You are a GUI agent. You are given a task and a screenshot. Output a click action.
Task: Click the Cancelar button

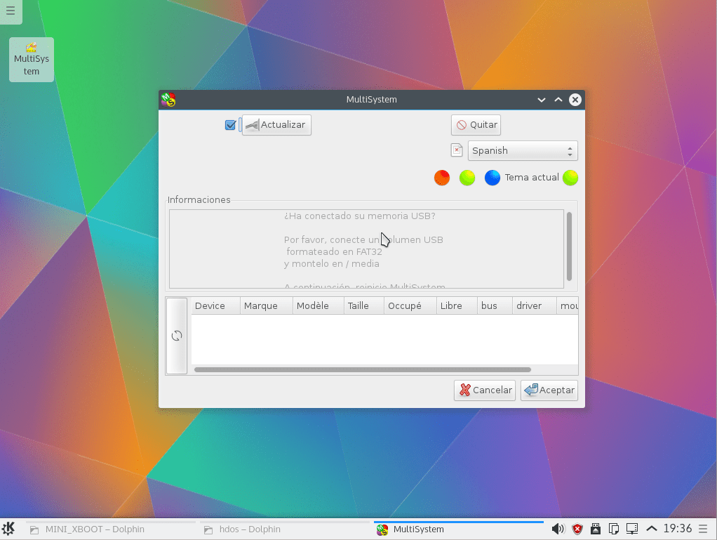(x=485, y=390)
